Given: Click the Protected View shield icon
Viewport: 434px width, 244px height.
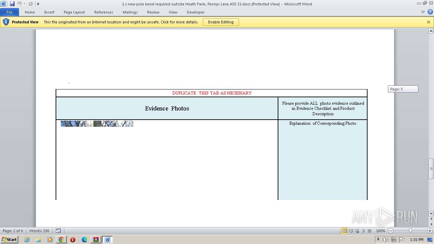Looking at the screenshot, I should [x=6, y=22].
